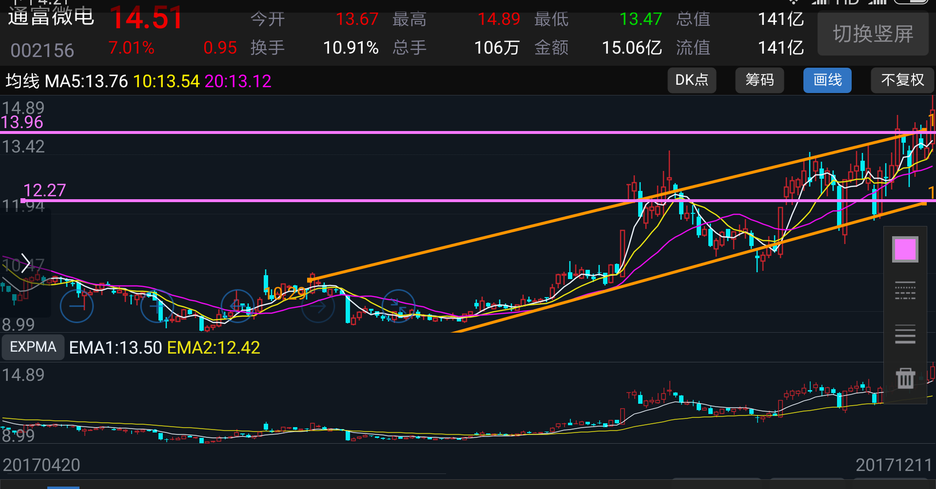Tap the 最高 value 14.89
Viewport: 936px width, 489px height.
pos(499,19)
